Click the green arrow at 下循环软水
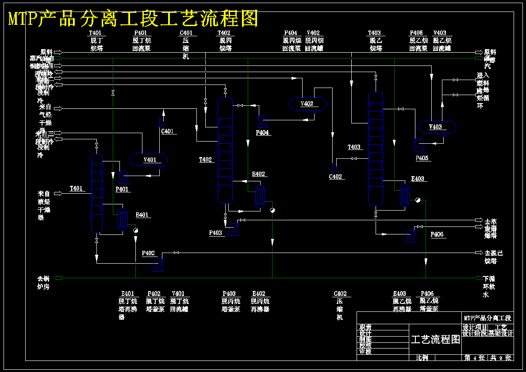 479,278
